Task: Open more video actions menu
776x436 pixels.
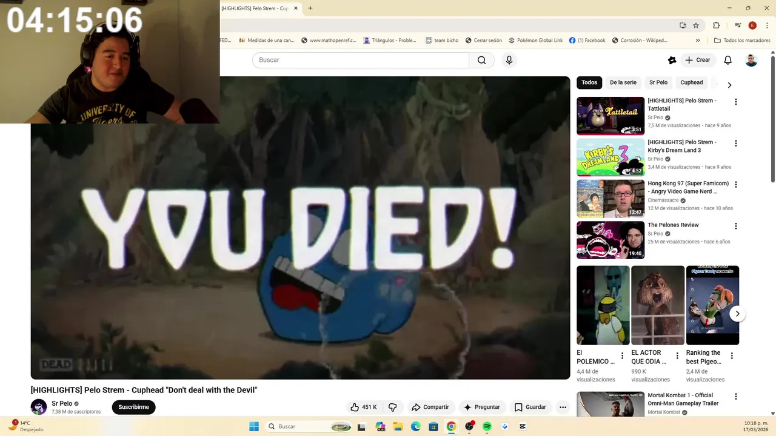Action: click(563, 407)
